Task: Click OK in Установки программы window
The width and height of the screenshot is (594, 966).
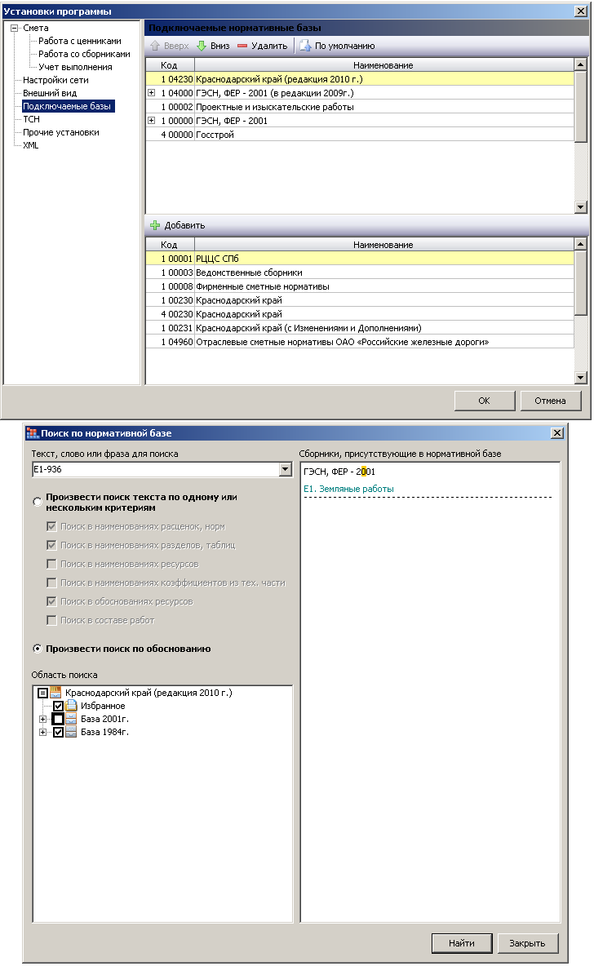Action: [x=485, y=401]
